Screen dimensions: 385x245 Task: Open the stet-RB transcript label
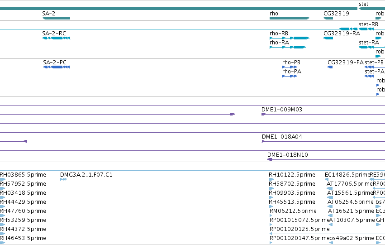pos(368,24)
